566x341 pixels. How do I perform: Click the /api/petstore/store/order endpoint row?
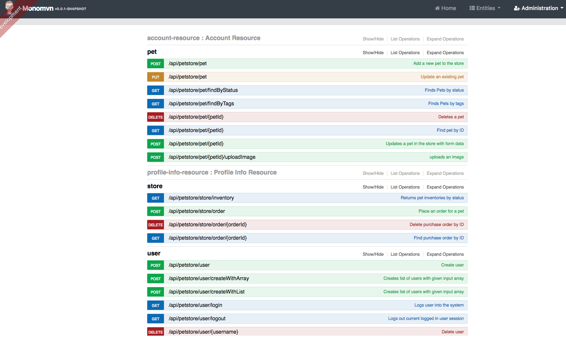[x=301, y=211]
